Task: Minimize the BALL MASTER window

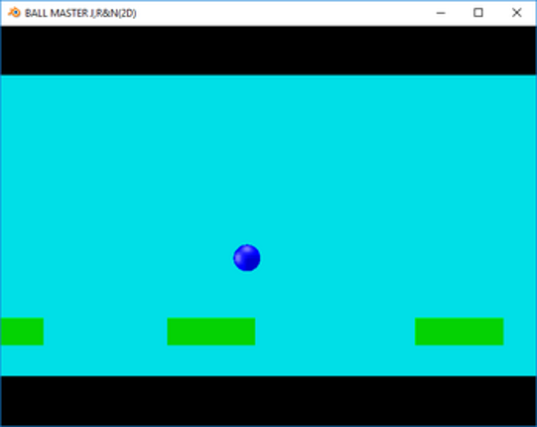Action: 441,13
